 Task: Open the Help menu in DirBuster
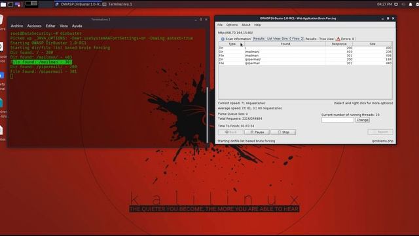pos(257,25)
